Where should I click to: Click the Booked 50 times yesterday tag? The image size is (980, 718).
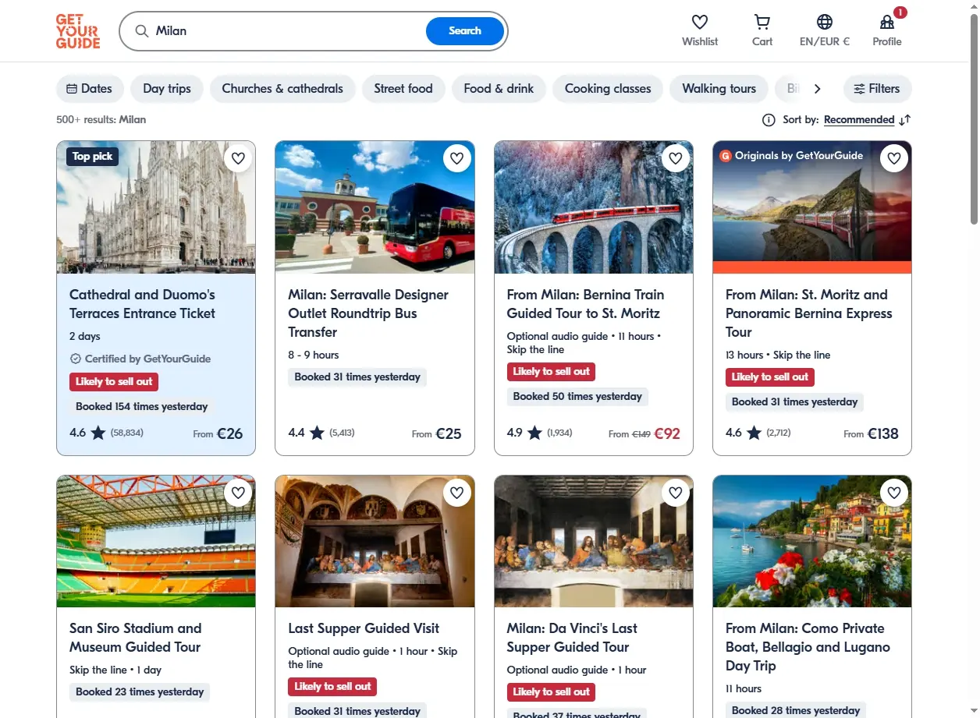[577, 396]
